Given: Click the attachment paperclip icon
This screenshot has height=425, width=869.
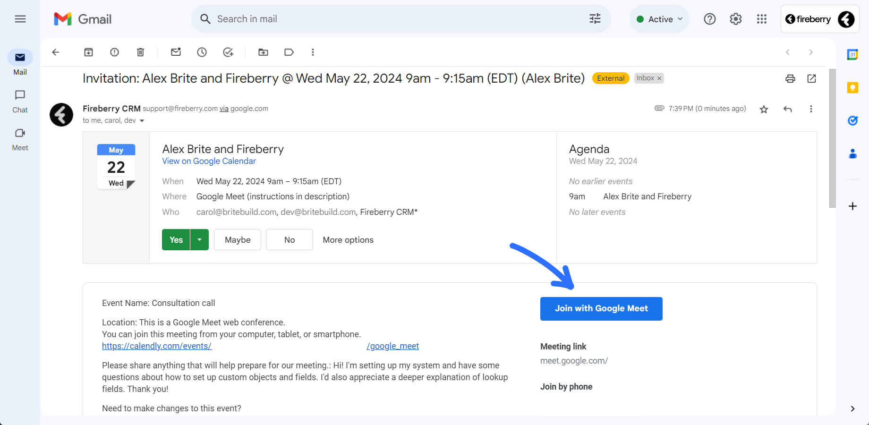Looking at the screenshot, I should (x=659, y=108).
